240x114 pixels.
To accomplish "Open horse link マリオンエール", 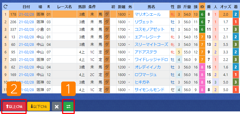I will click(148, 15).
